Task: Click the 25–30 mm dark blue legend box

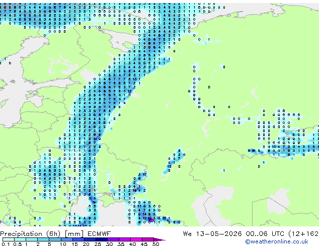Action: 102,239
